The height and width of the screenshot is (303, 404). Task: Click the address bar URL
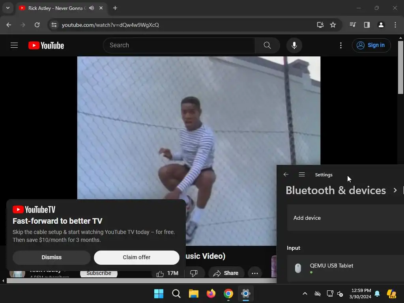[110, 25]
